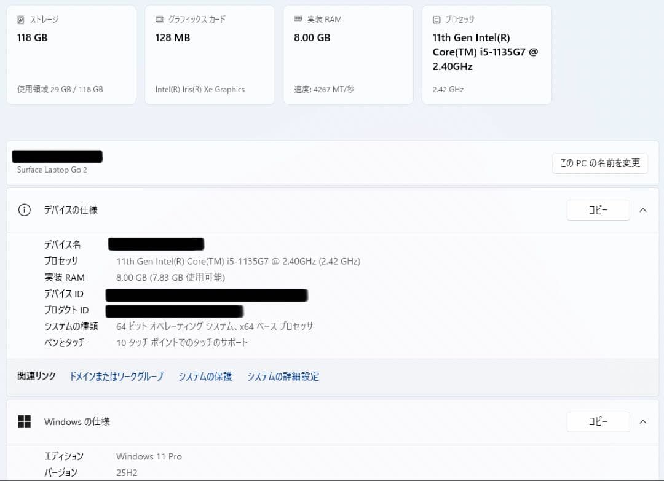Open the グラフィックス カード 128 MB card
664x481 pixels.
tap(210, 55)
